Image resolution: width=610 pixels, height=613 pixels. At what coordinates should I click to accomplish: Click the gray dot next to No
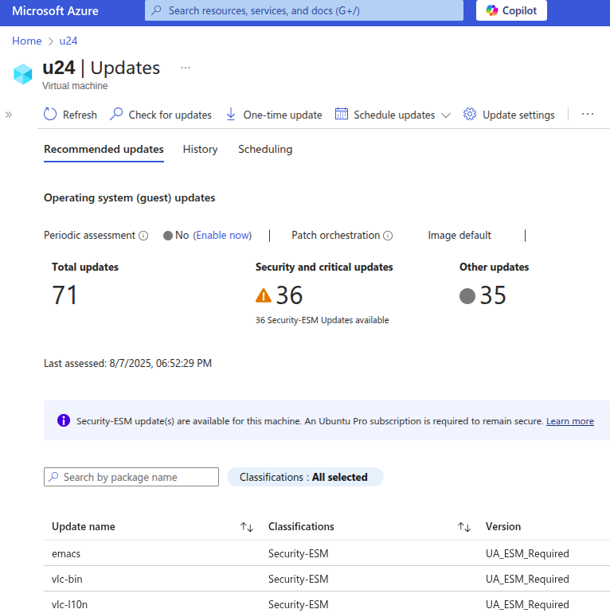pyautogui.click(x=168, y=236)
